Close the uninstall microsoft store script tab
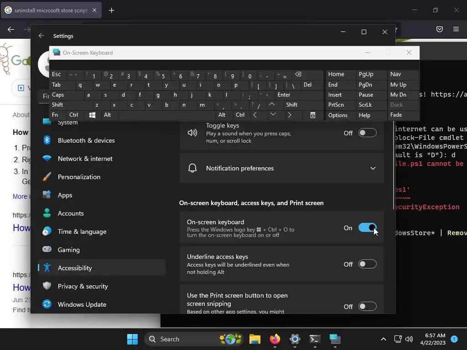The width and height of the screenshot is (467, 350). (x=94, y=10)
